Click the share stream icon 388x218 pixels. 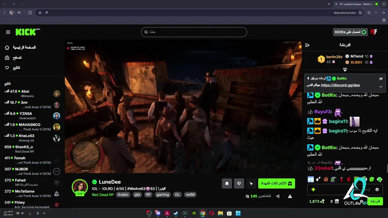click(x=278, y=196)
